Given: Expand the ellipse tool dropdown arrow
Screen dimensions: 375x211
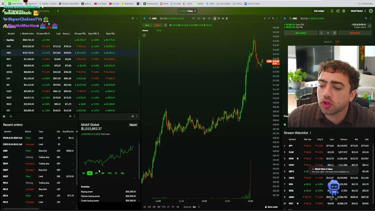Looking at the screenshot, I should (x=212, y=18).
